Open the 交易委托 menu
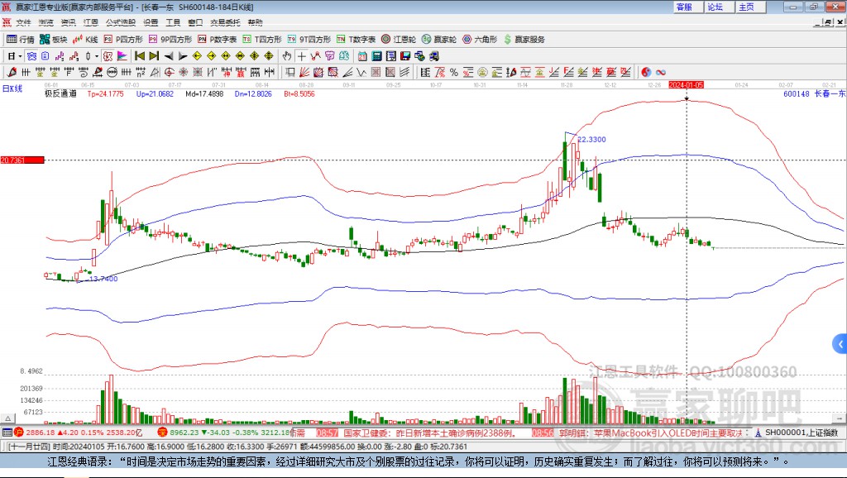This screenshot has height=478, width=847. pos(225,22)
